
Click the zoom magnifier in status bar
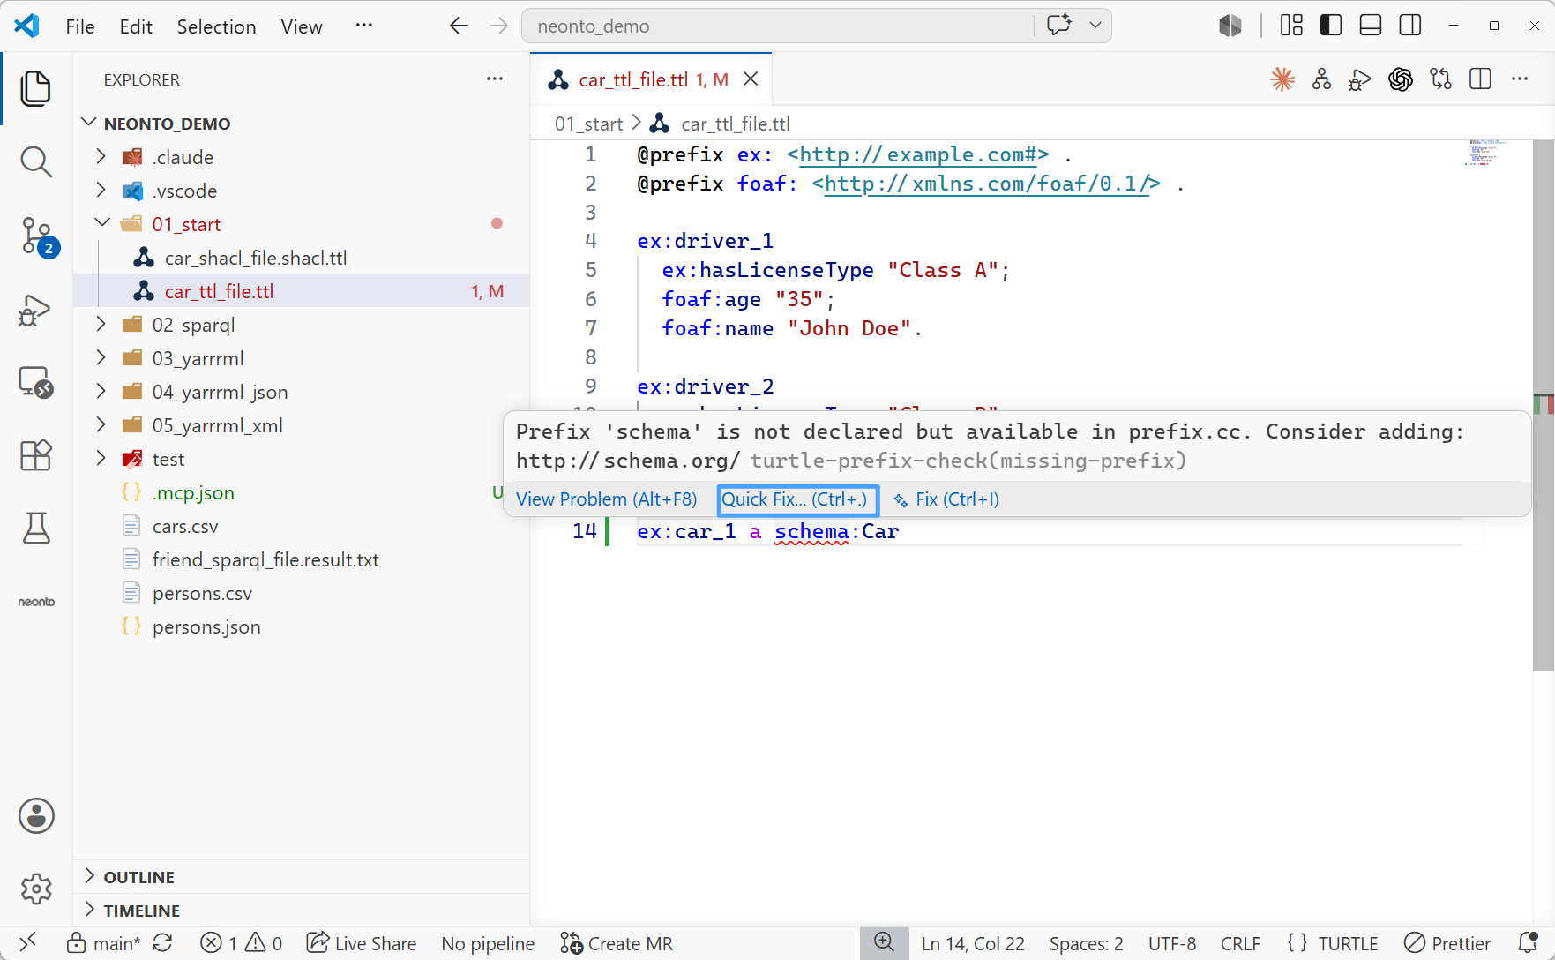[x=884, y=943]
